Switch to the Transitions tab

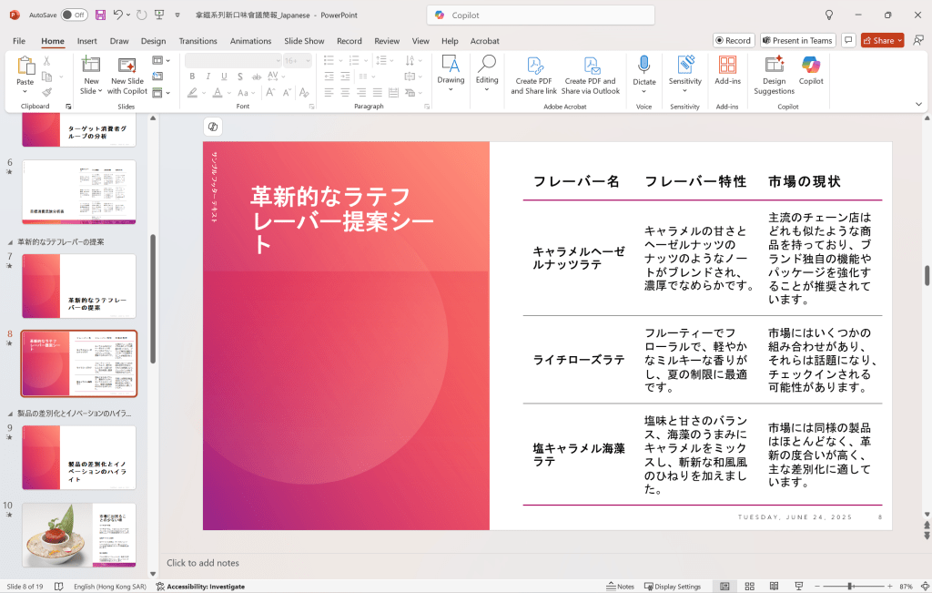pos(198,41)
